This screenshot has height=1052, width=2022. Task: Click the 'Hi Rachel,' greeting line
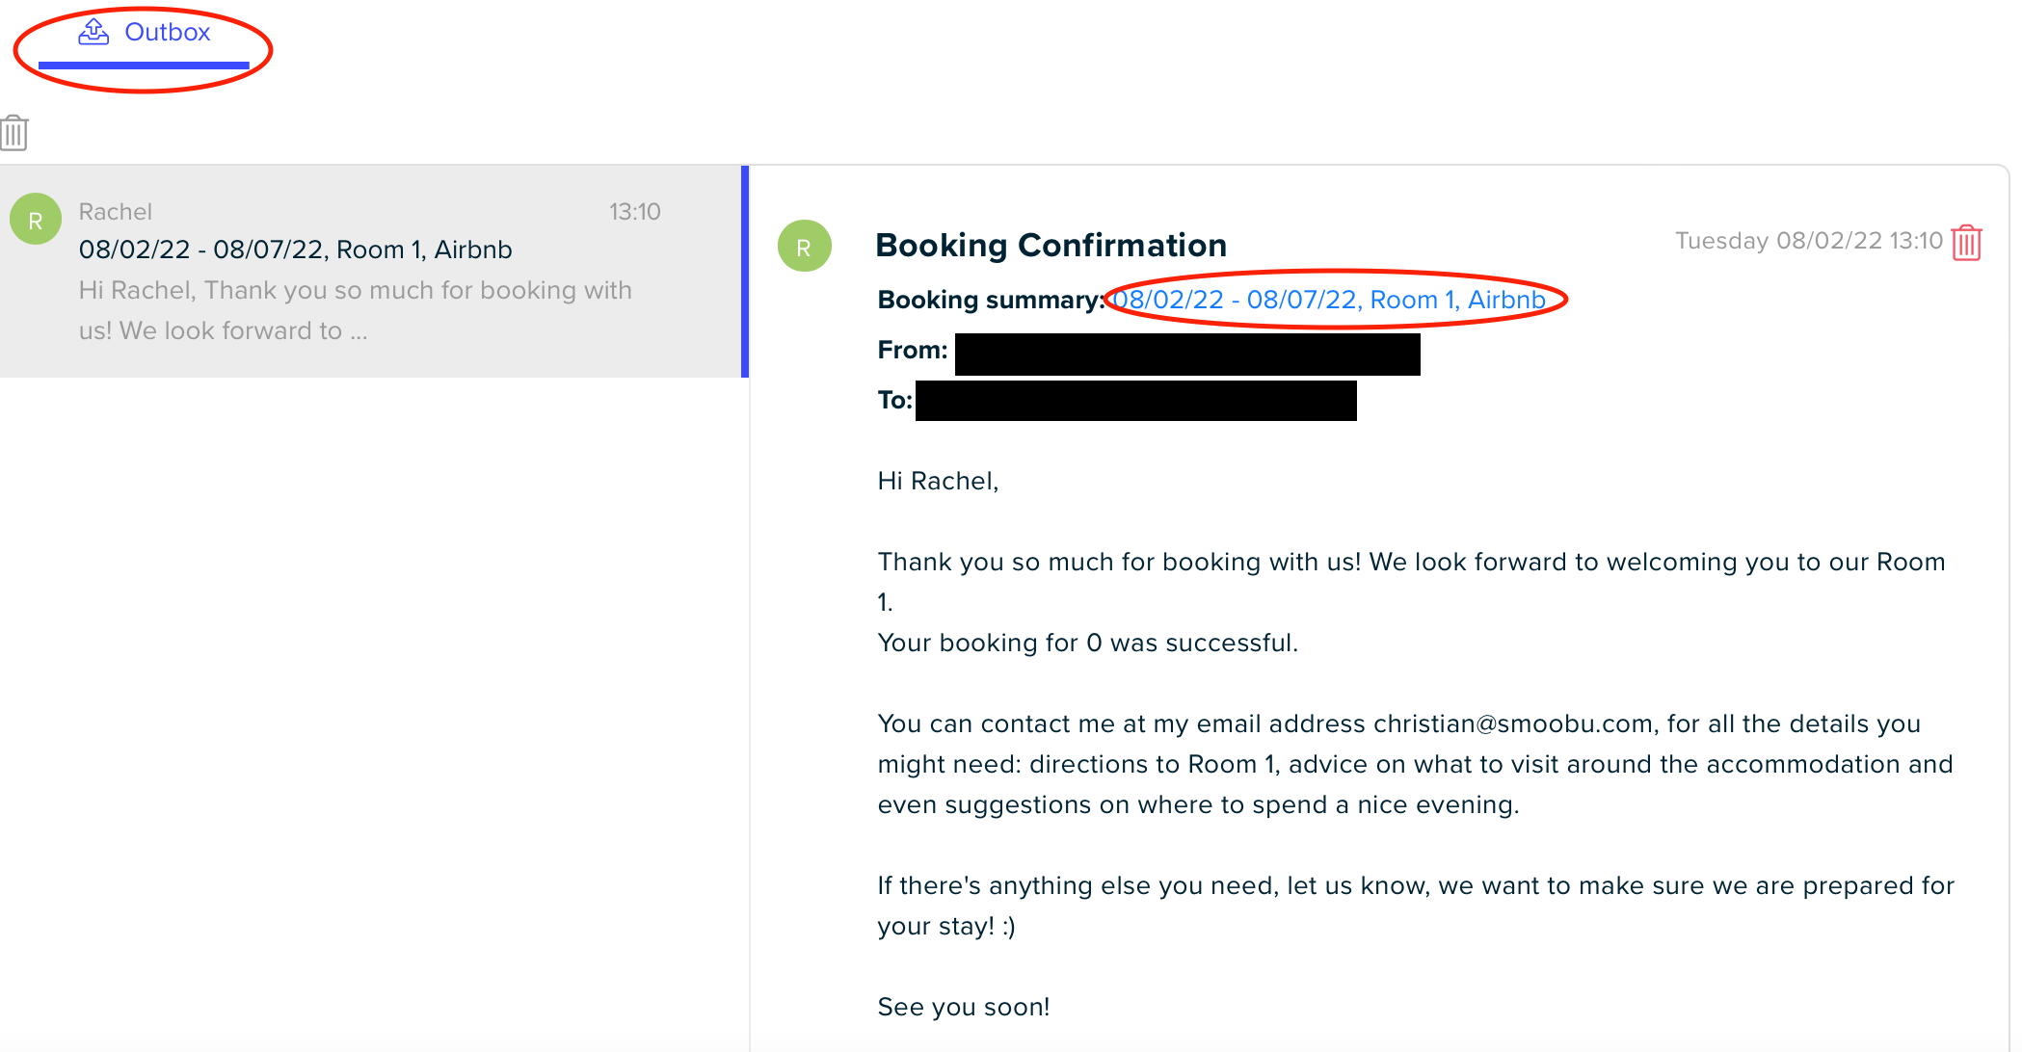[x=938, y=481]
